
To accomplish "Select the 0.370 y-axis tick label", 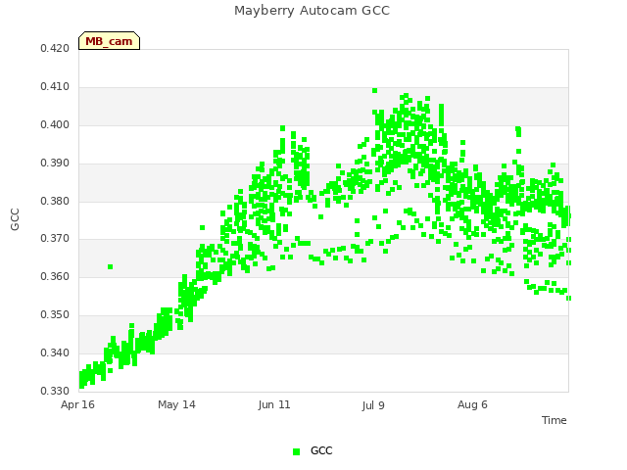I will click(55, 239).
